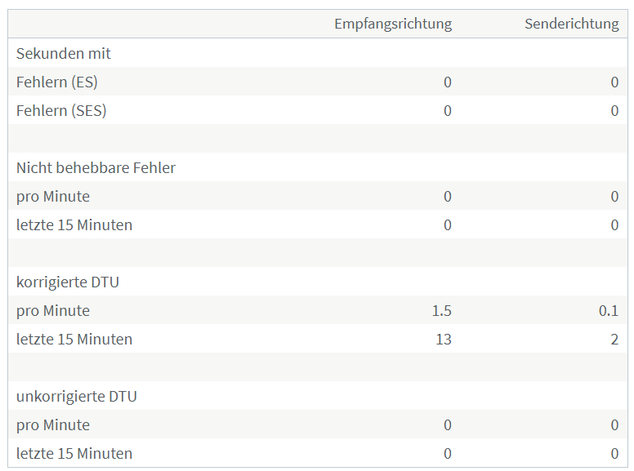Click the "Fehlern (ES)" row label
The image size is (634, 471).
(57, 82)
